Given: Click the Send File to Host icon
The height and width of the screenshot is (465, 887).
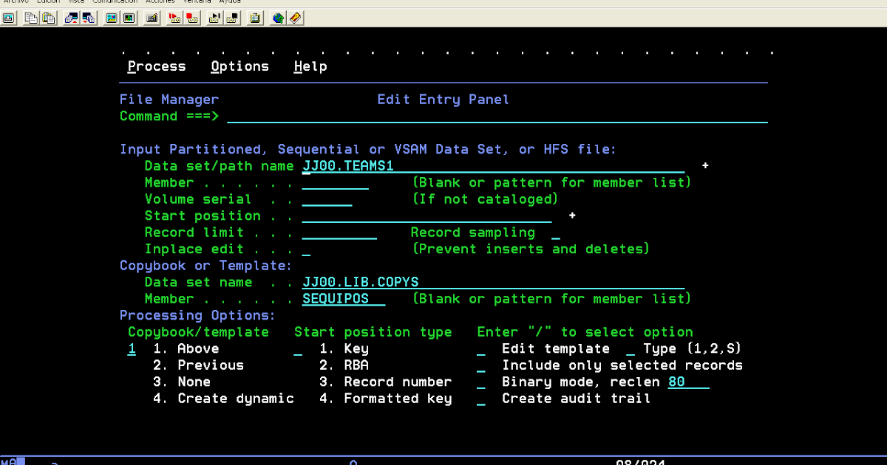Looking at the screenshot, I should tap(72, 18).
